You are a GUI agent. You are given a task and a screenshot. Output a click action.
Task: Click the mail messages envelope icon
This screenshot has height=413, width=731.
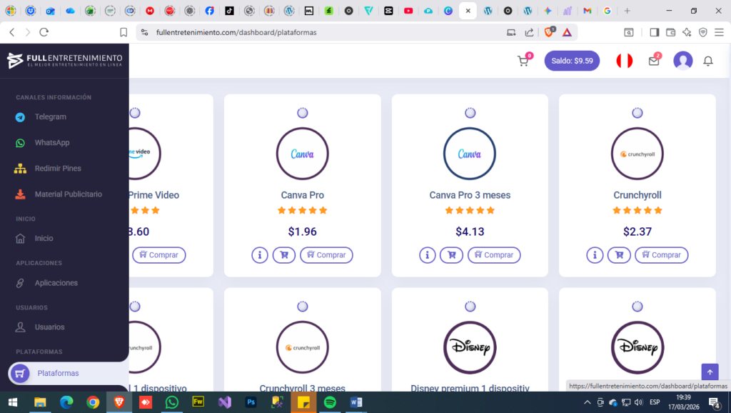[x=653, y=61]
